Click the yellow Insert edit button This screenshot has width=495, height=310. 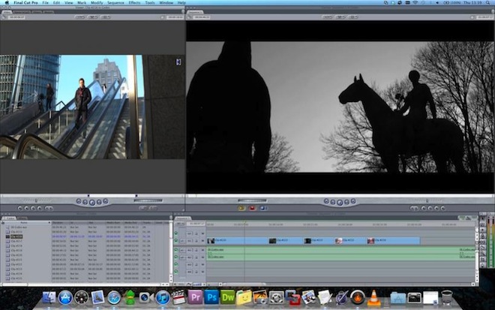tap(242, 208)
